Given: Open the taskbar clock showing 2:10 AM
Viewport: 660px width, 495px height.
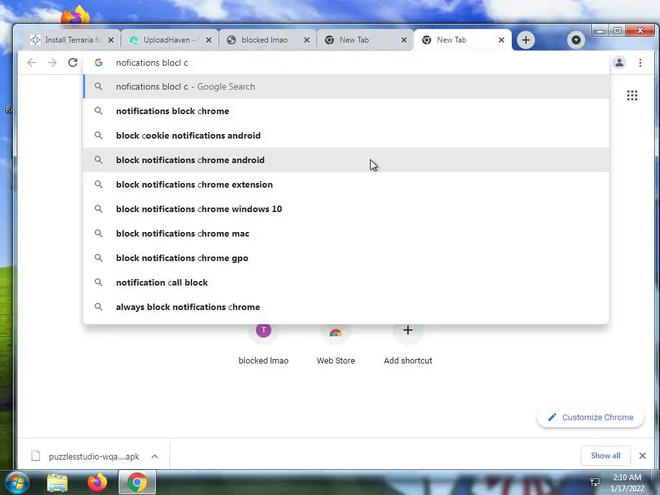Looking at the screenshot, I should (x=626, y=483).
